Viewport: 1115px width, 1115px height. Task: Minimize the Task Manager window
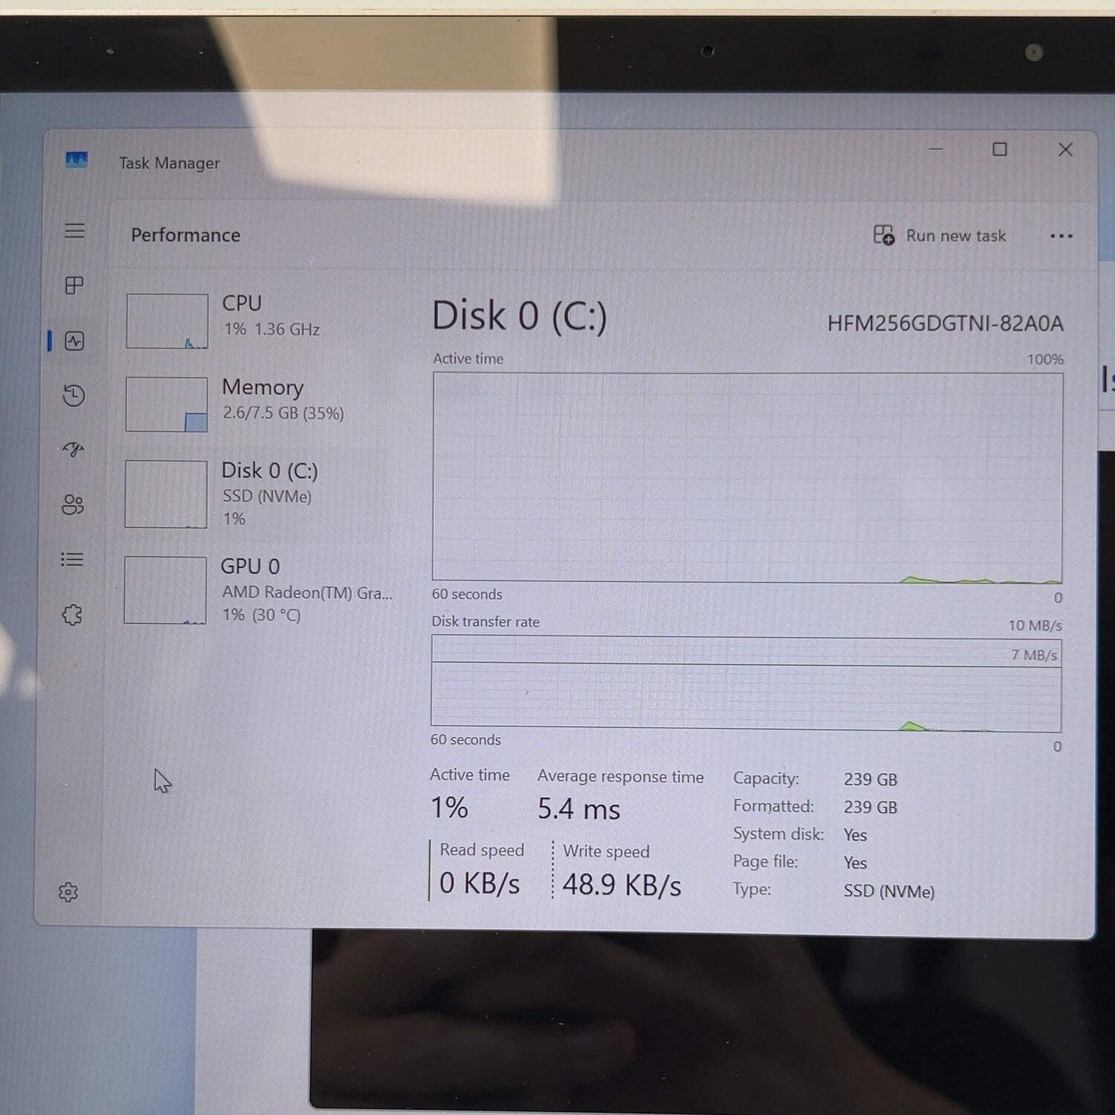[936, 149]
